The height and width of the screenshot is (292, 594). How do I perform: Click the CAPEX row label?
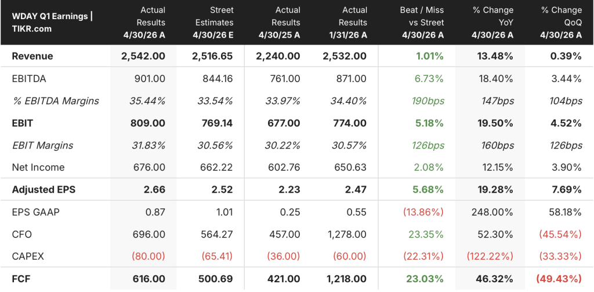click(28, 257)
